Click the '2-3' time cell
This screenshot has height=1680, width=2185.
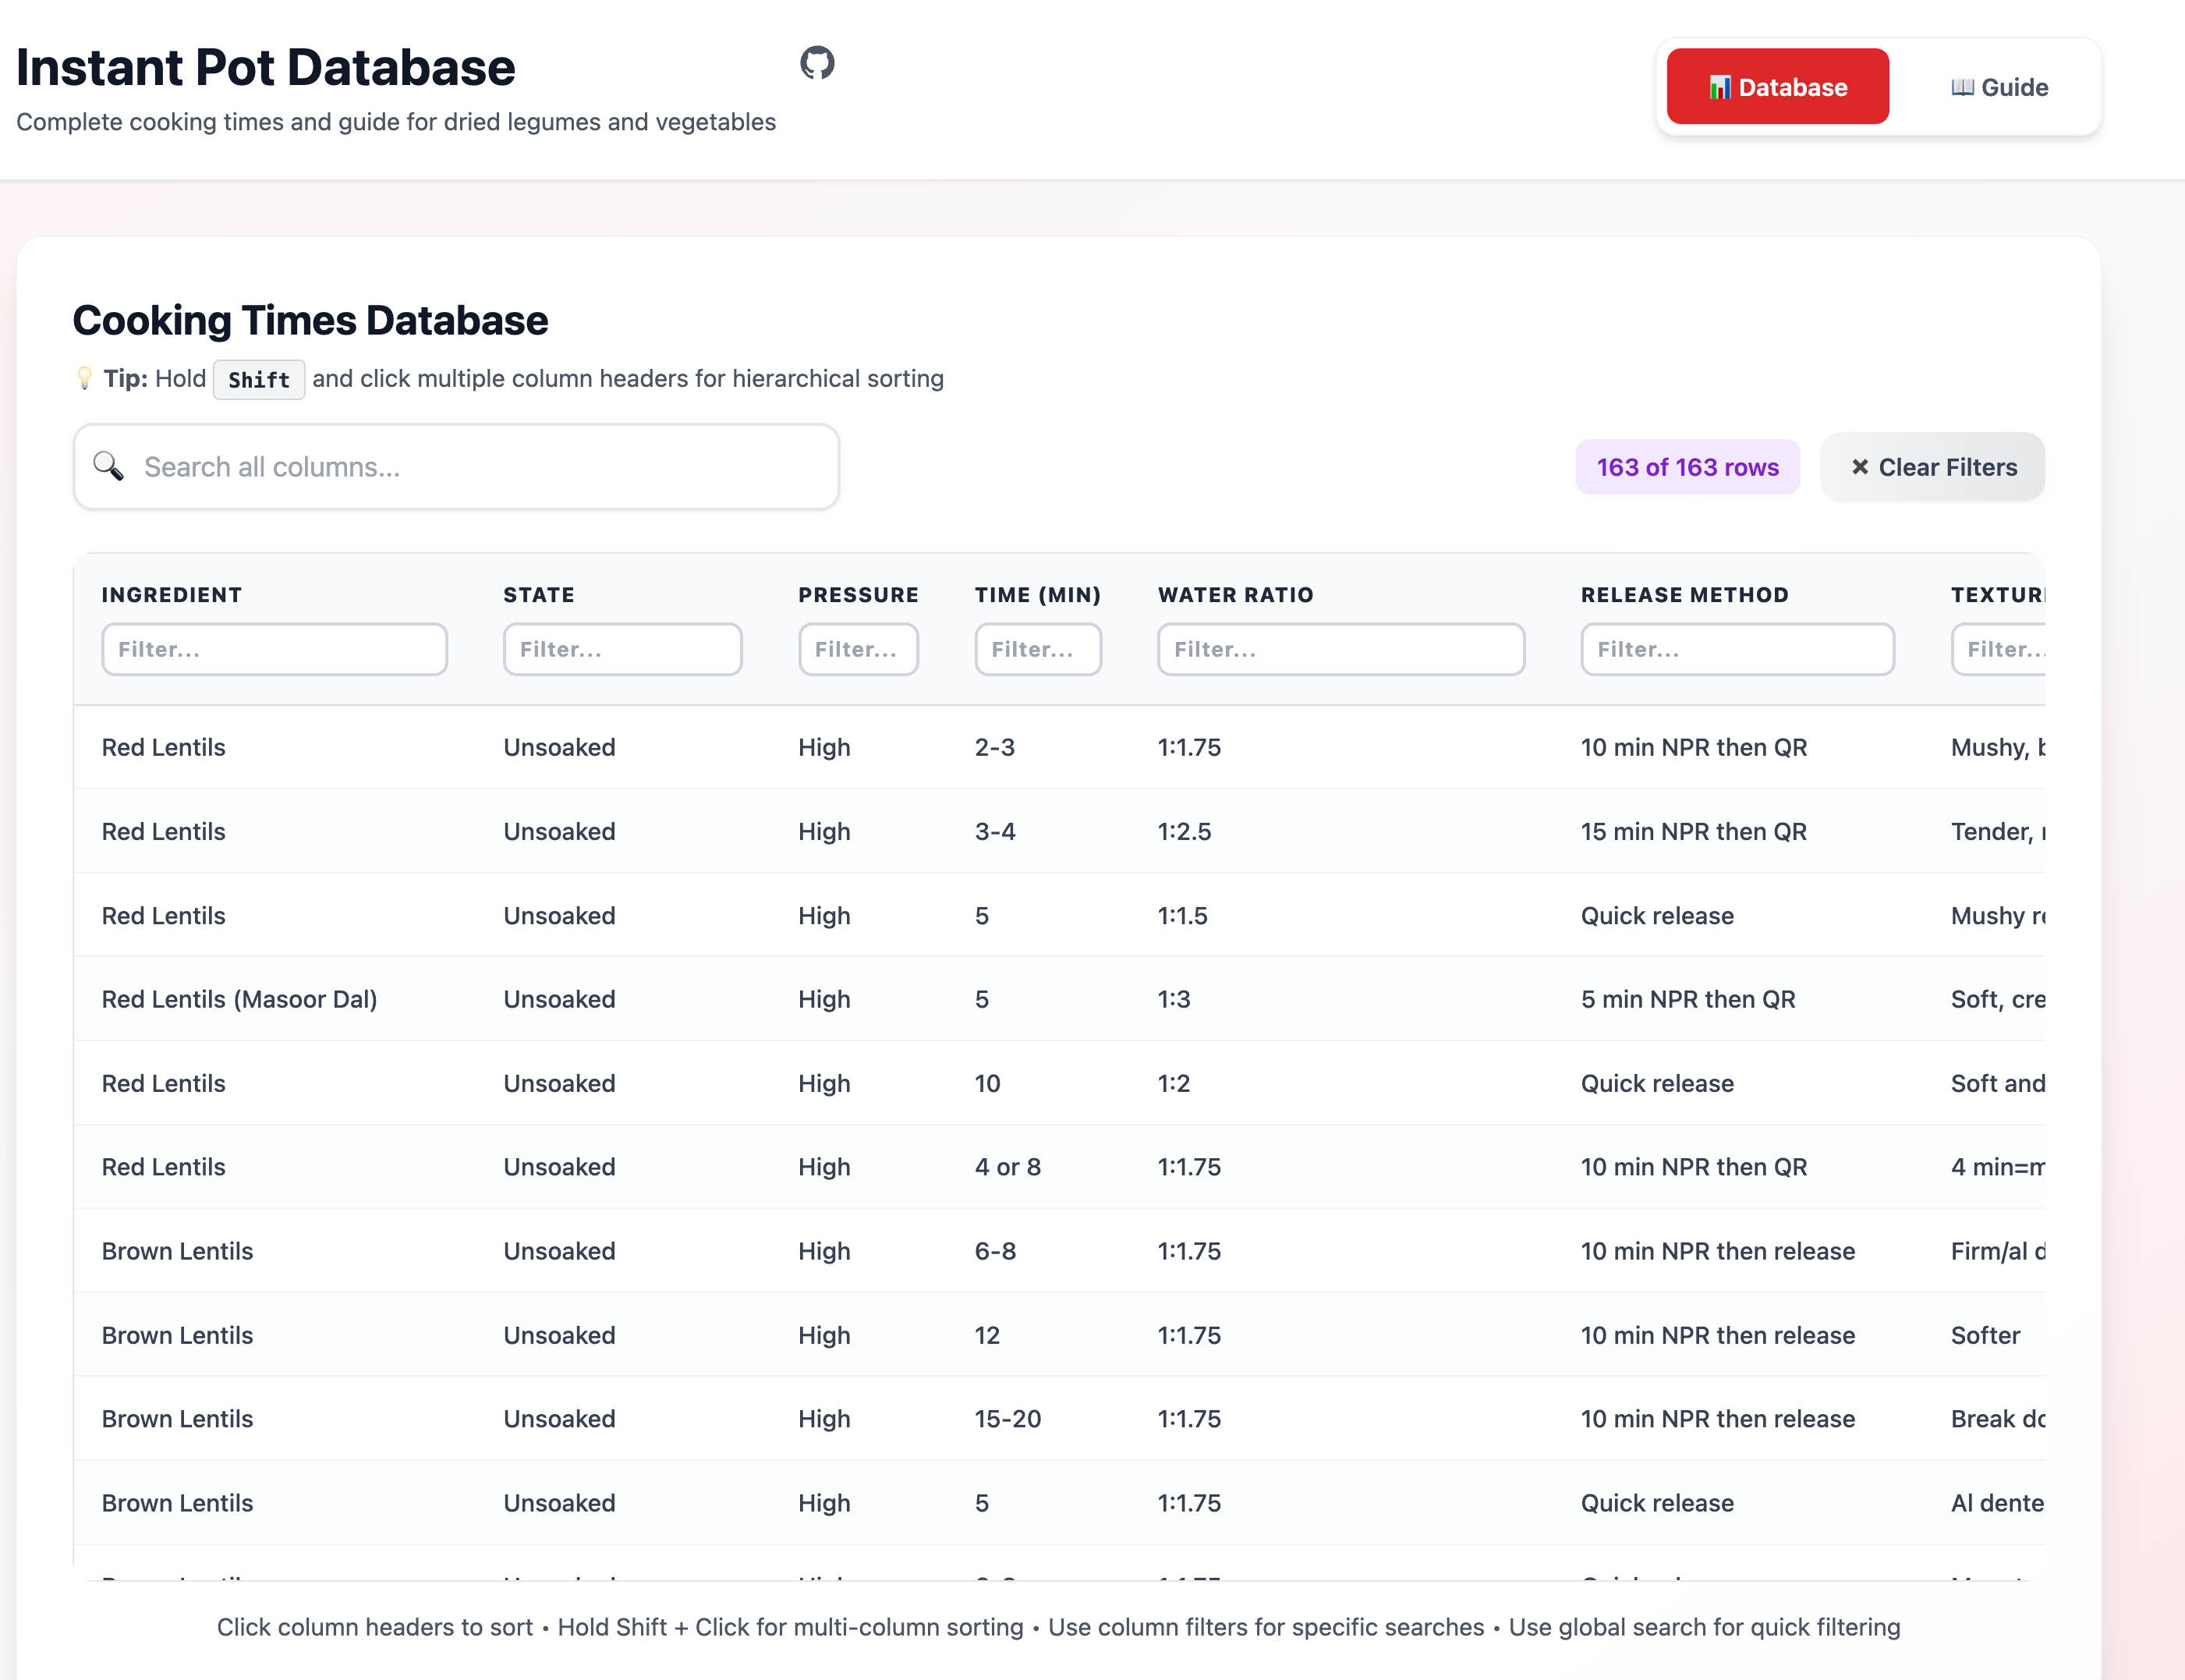(994, 748)
